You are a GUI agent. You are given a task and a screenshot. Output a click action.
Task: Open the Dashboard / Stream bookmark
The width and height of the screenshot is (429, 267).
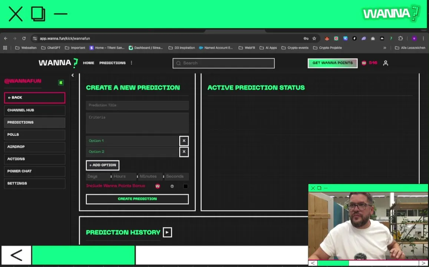pos(146,48)
